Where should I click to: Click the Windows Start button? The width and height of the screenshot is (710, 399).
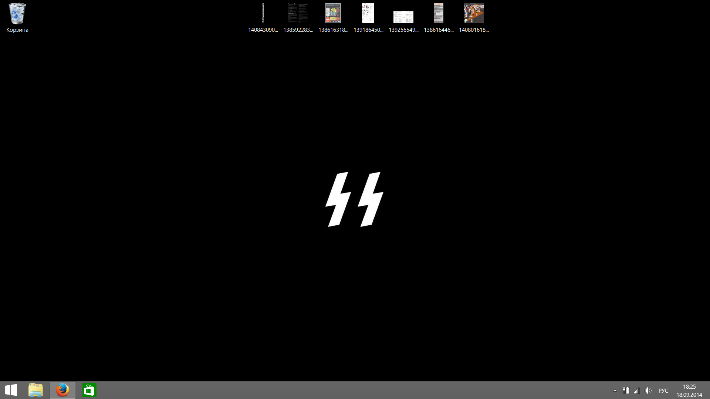point(11,390)
